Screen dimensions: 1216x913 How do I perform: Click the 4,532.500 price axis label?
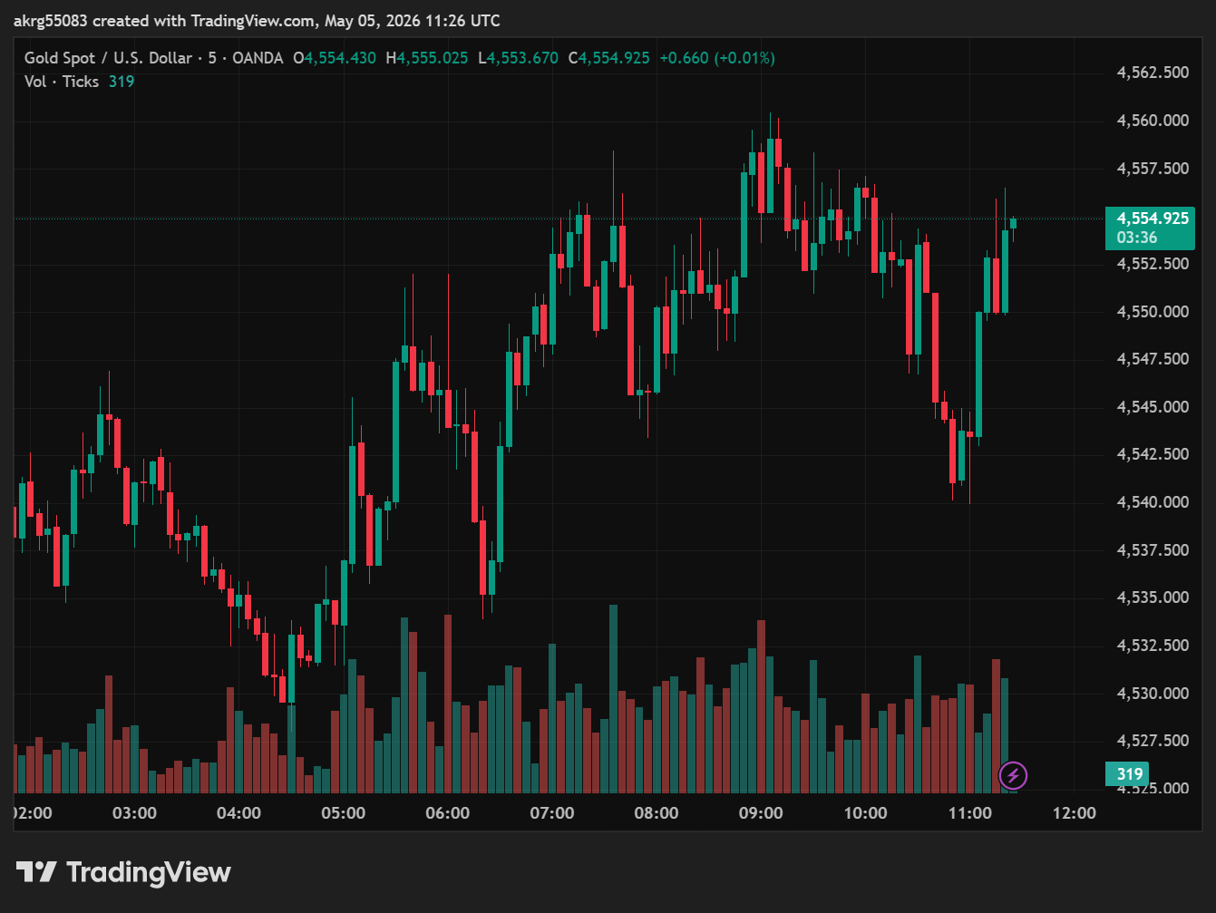coord(1153,646)
